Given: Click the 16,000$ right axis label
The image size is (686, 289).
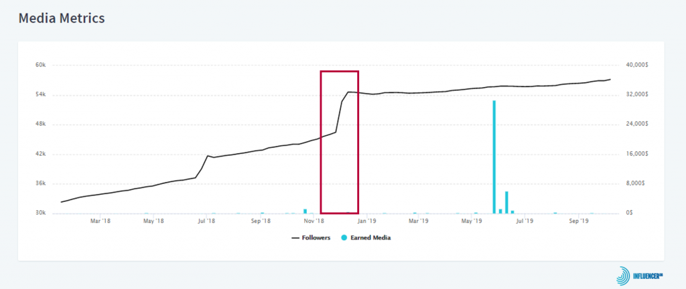Looking at the screenshot, I should coord(636,154).
